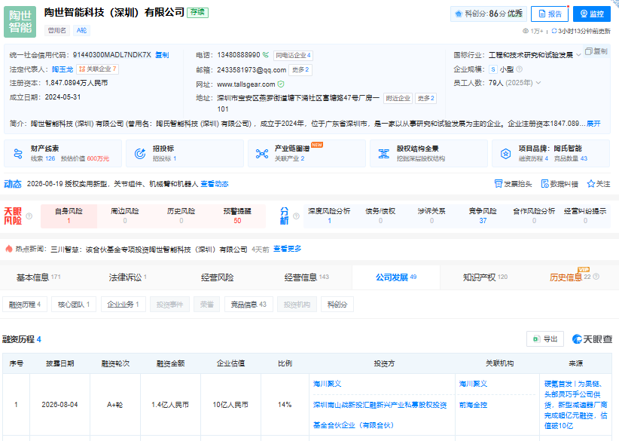Switch to the 知识产权 tab
Image resolution: width=619 pixels, height=441 pixels.
click(485, 277)
